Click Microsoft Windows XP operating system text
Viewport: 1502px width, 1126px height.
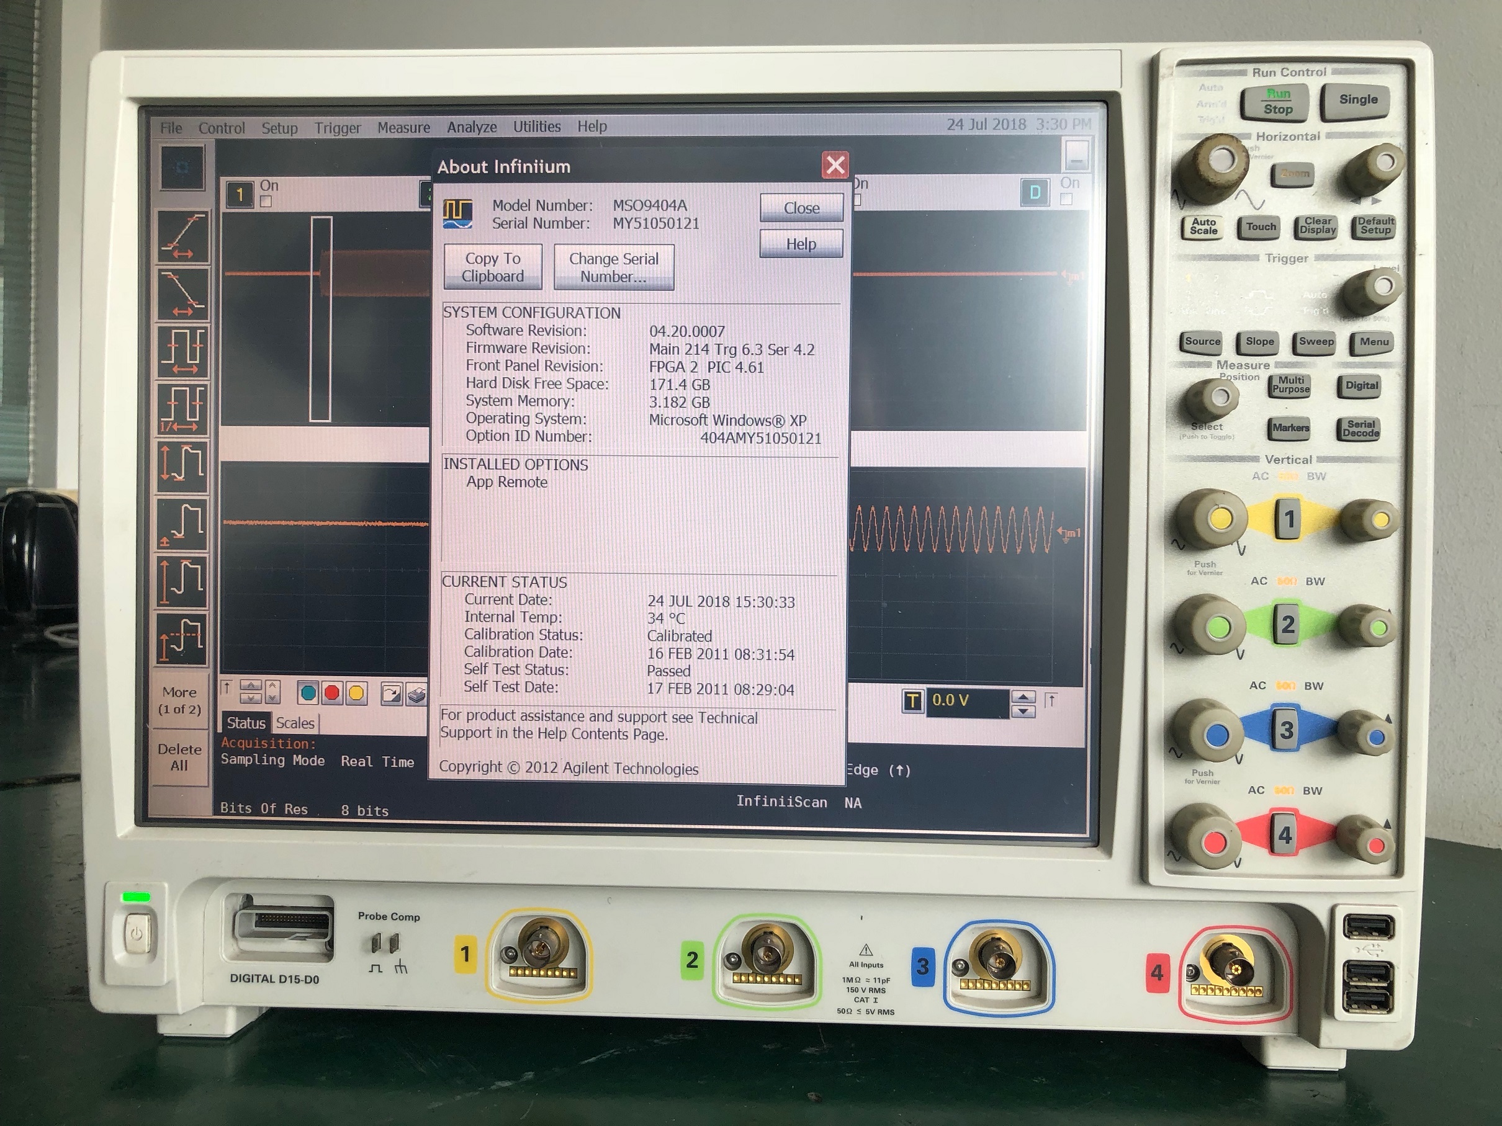coord(728,420)
